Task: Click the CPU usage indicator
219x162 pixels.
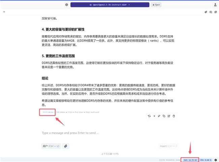Action: click(206, 160)
